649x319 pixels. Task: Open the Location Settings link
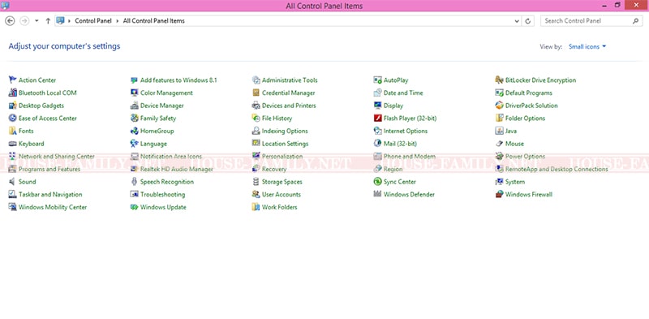coord(286,144)
